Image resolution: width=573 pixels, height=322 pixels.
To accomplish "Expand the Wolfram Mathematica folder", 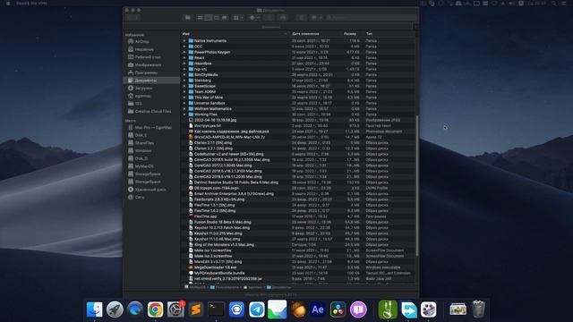I will (184, 109).
